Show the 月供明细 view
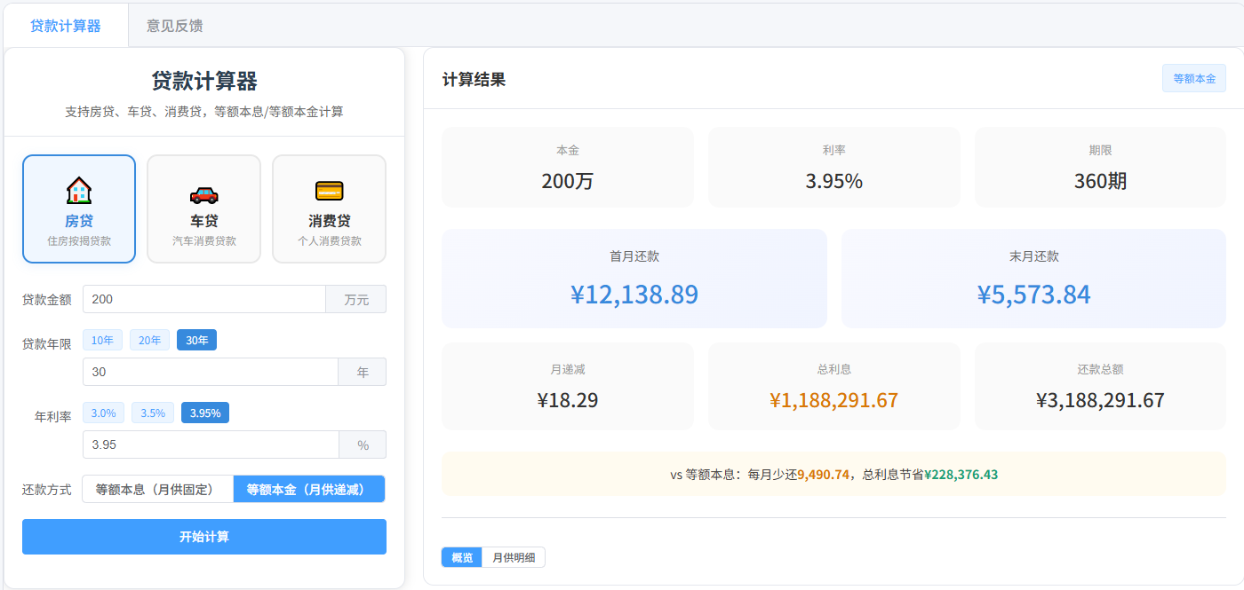This screenshot has width=1244, height=590. (514, 557)
